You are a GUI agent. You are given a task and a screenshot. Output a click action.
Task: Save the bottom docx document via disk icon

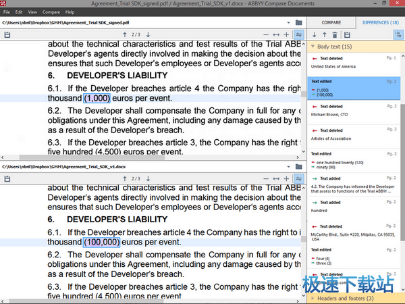[x=7, y=178]
